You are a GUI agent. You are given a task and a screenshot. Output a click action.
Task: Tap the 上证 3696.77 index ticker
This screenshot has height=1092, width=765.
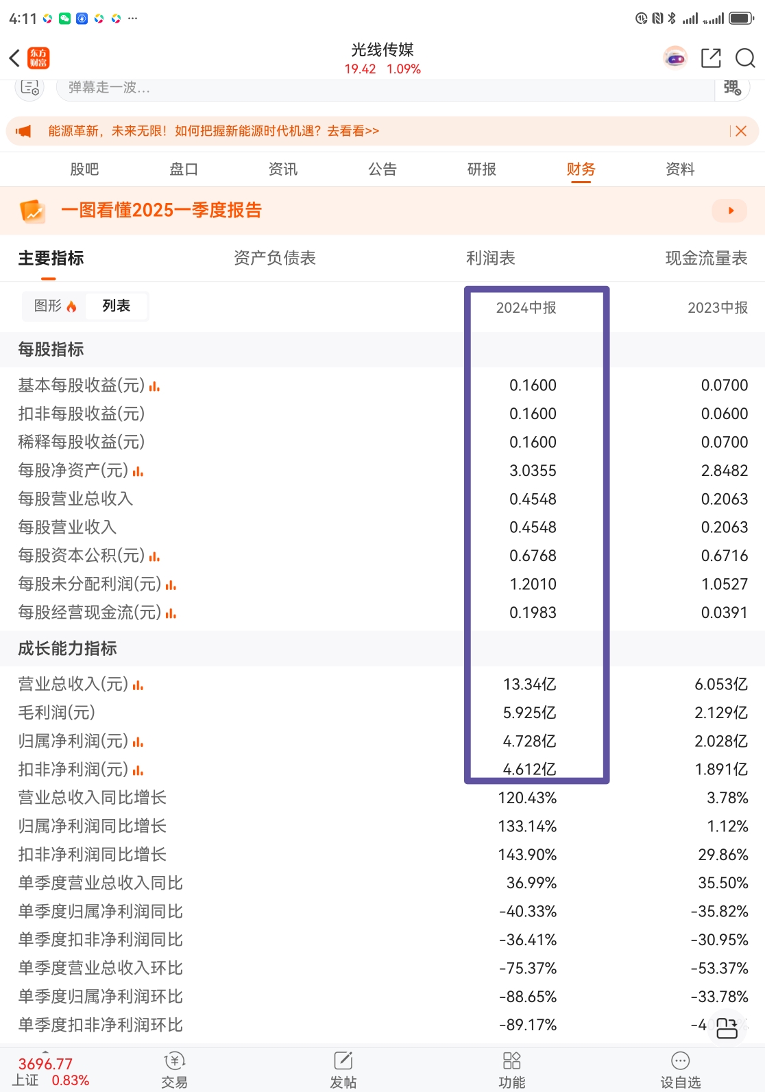(x=51, y=1072)
